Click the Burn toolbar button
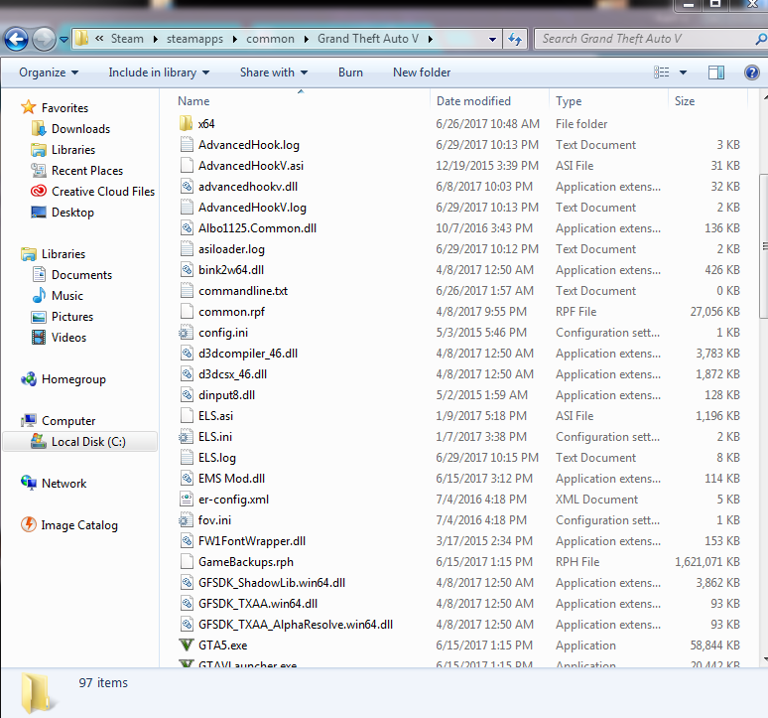 tap(350, 72)
